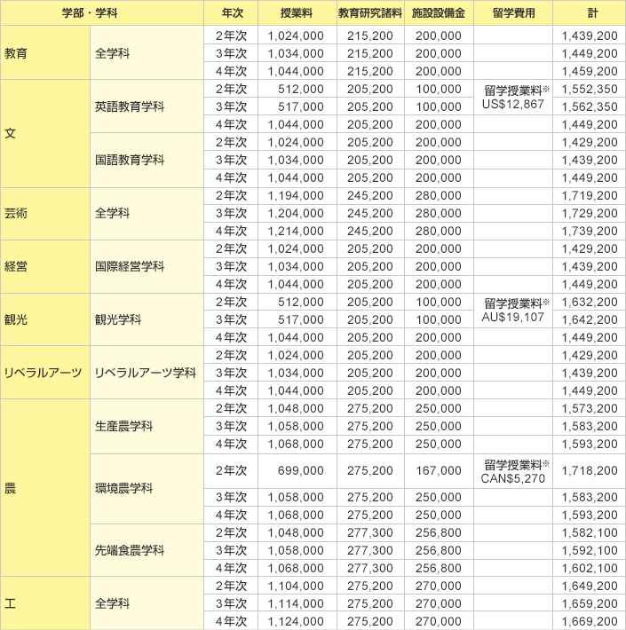Select 全学科 in the 芸術 row
Image resolution: width=626 pixels, height=630 pixels.
tap(147, 213)
